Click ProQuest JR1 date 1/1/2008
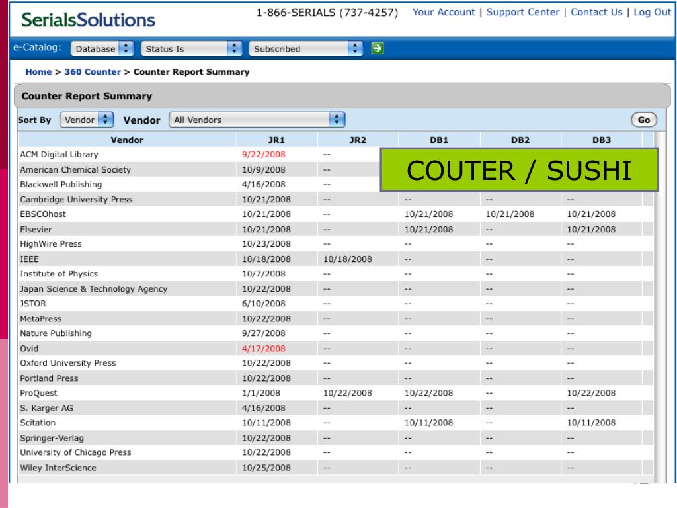Image resolution: width=677 pixels, height=508 pixels. 260,393
